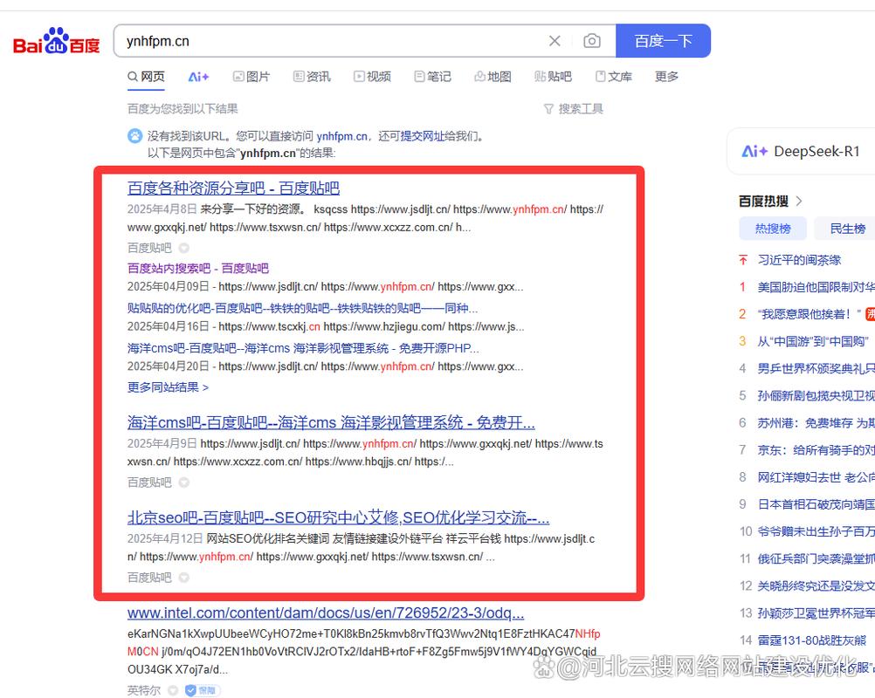This screenshot has height=698, width=875.
Task: Click the ynhfpm.cn direct visit link
Action: 342,136
